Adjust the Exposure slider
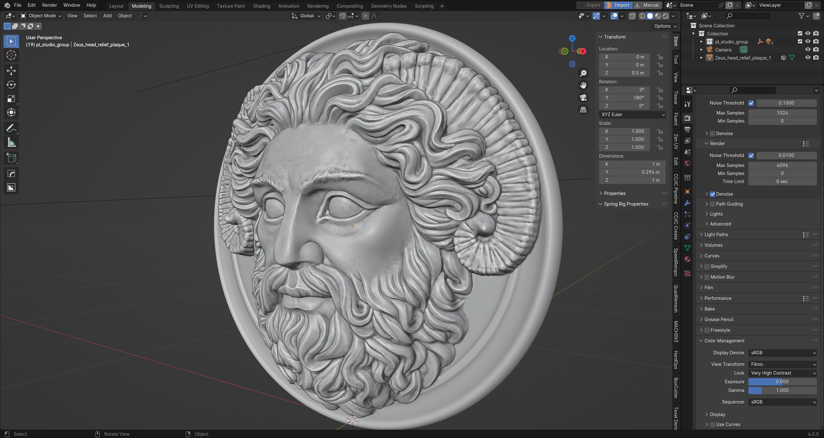 782,382
